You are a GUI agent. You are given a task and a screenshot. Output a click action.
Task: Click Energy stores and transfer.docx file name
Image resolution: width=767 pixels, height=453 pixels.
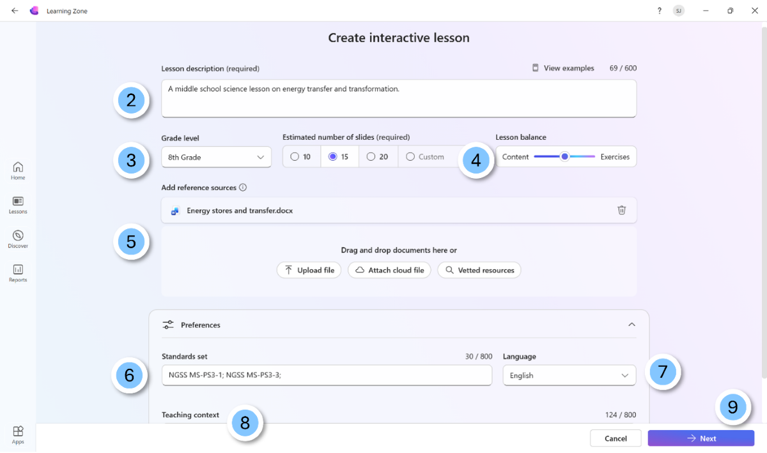point(240,211)
